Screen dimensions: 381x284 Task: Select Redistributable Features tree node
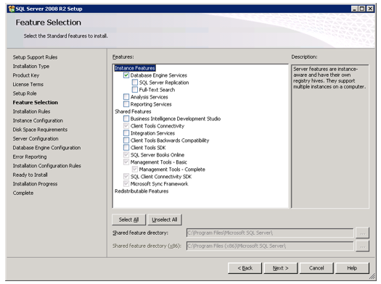[x=142, y=191]
